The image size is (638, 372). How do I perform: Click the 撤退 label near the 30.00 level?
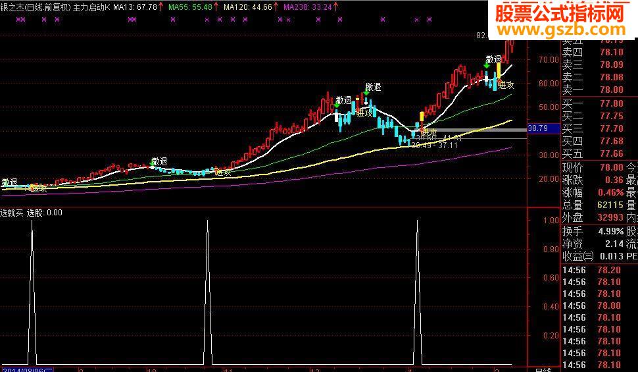click(159, 161)
